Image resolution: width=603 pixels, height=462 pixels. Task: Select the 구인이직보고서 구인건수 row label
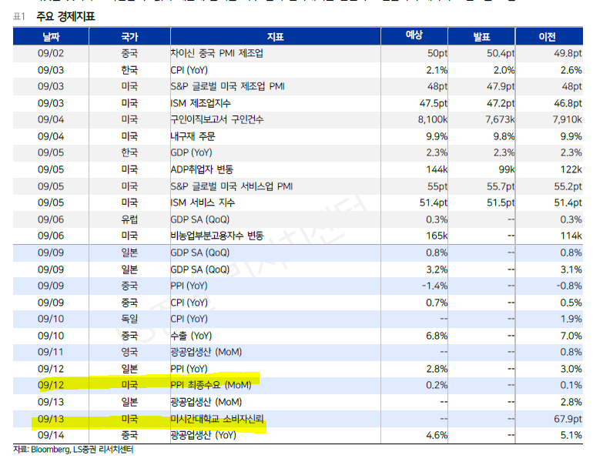pos(215,119)
